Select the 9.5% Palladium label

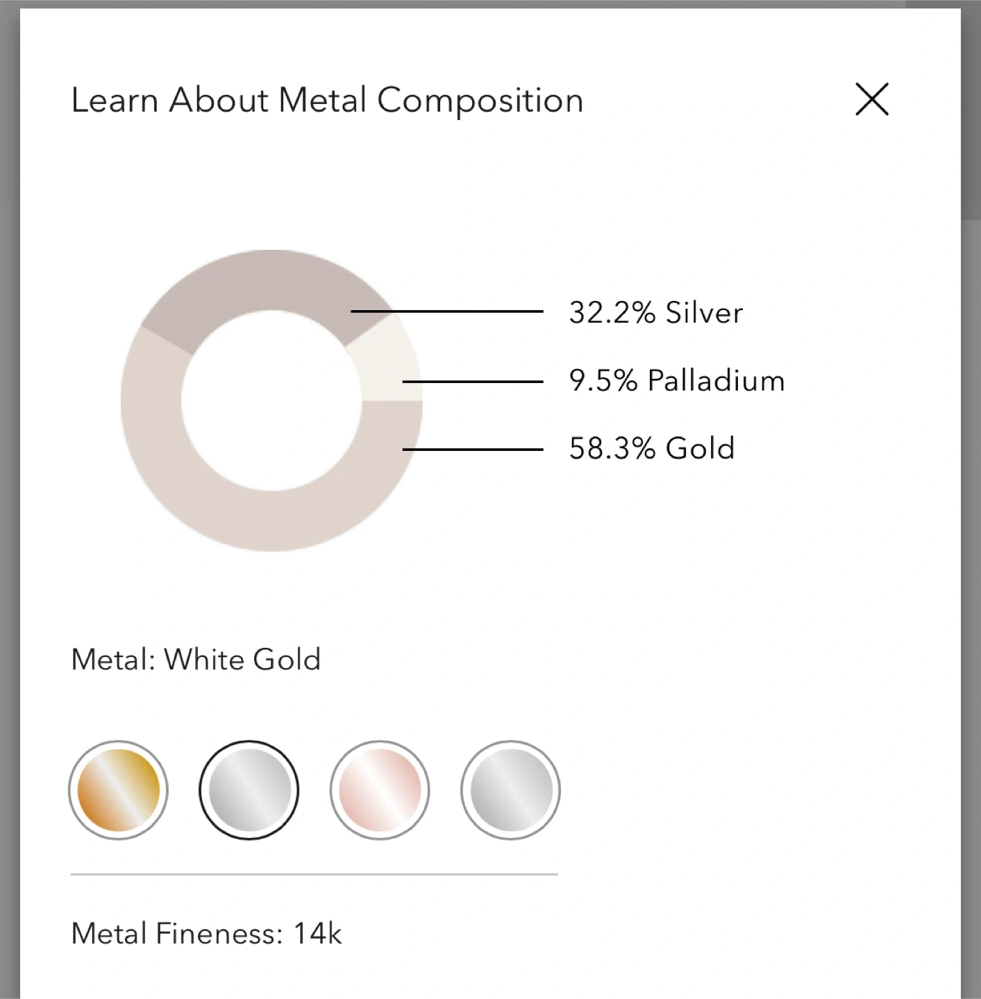pyautogui.click(x=676, y=381)
